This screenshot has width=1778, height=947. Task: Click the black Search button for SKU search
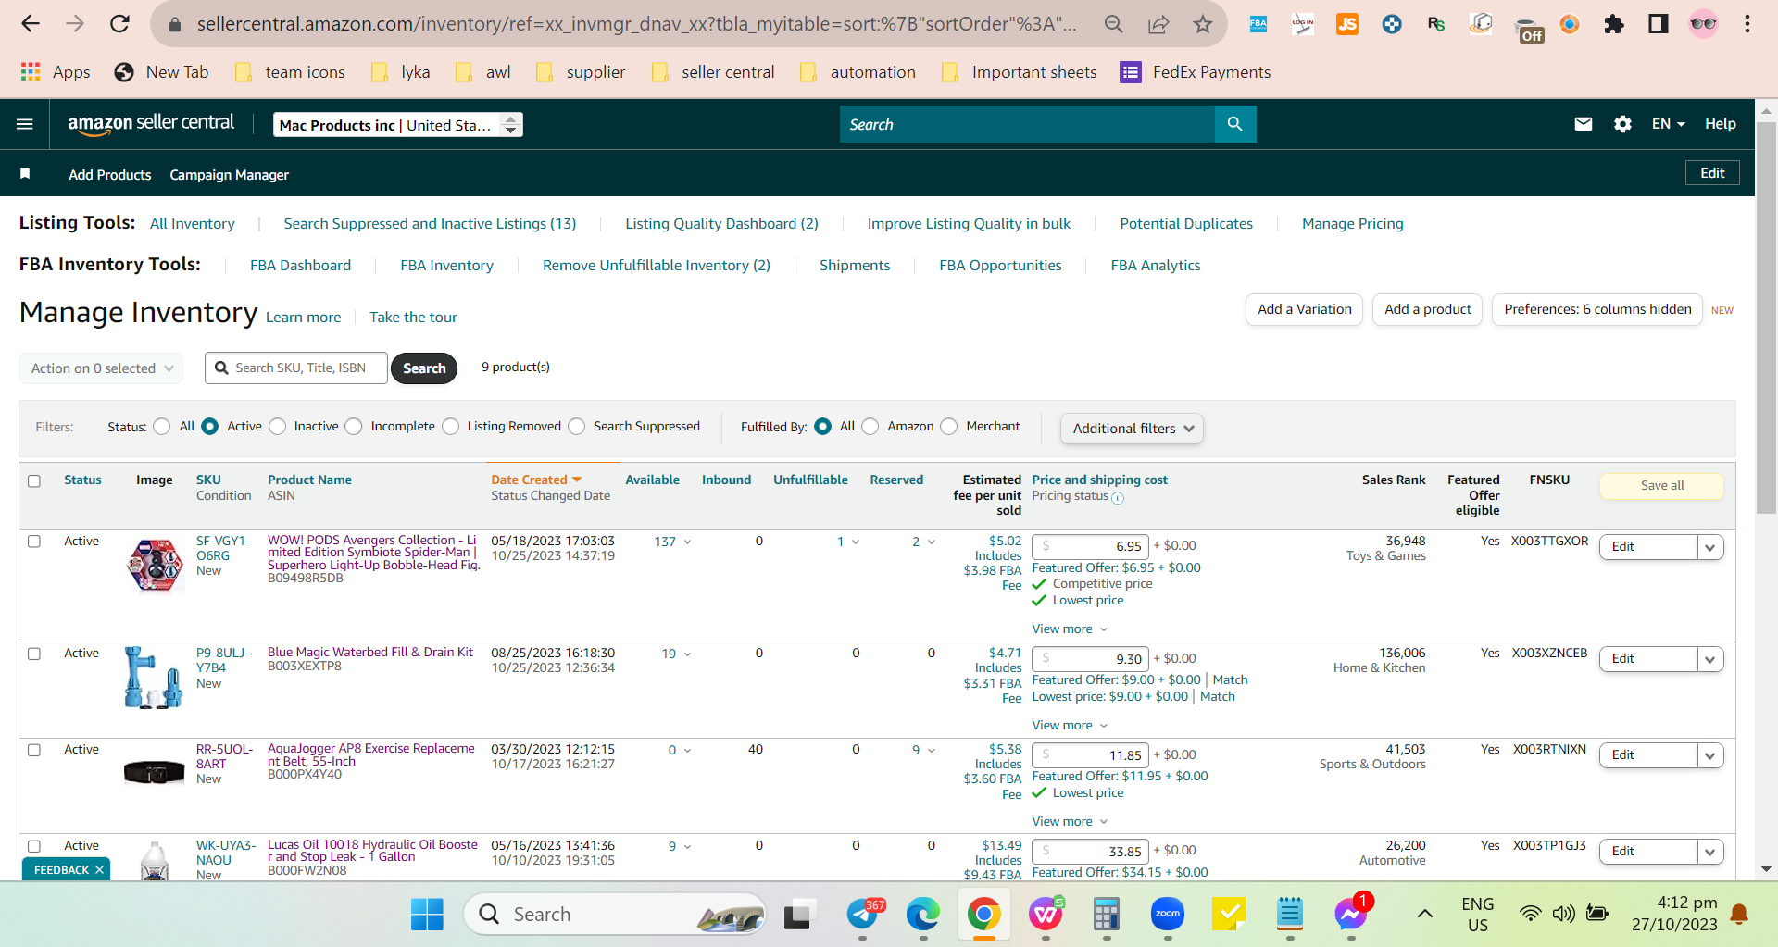click(x=424, y=368)
